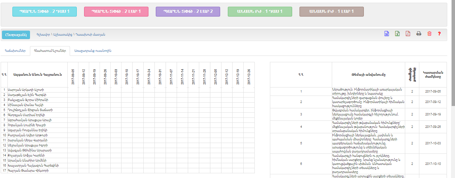Export the journal to Word document
This screenshot has width=455, height=178.
click(x=387, y=34)
